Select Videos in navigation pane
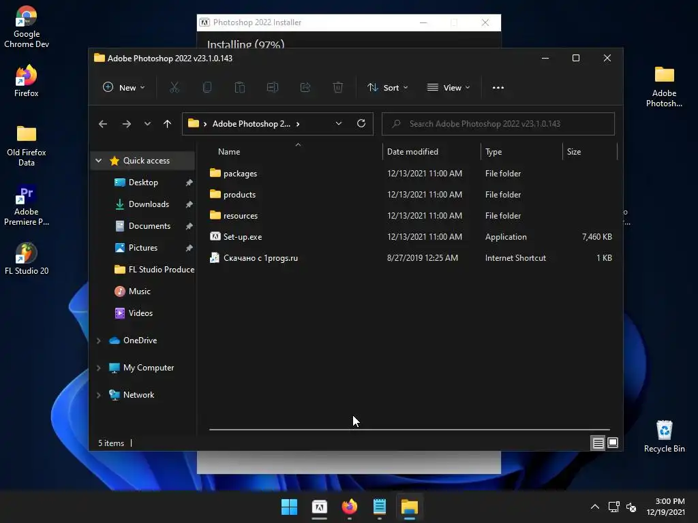Viewport: 698px width, 523px height. (140, 313)
